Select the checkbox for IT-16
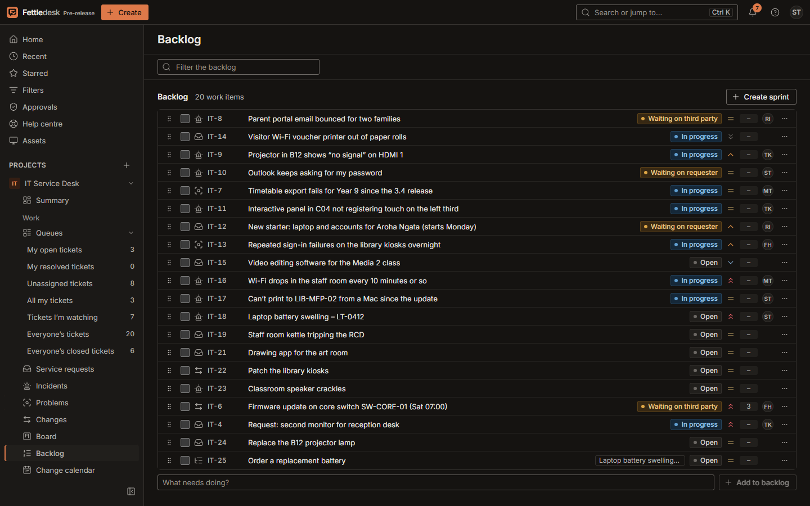This screenshot has width=810, height=506. point(185,281)
